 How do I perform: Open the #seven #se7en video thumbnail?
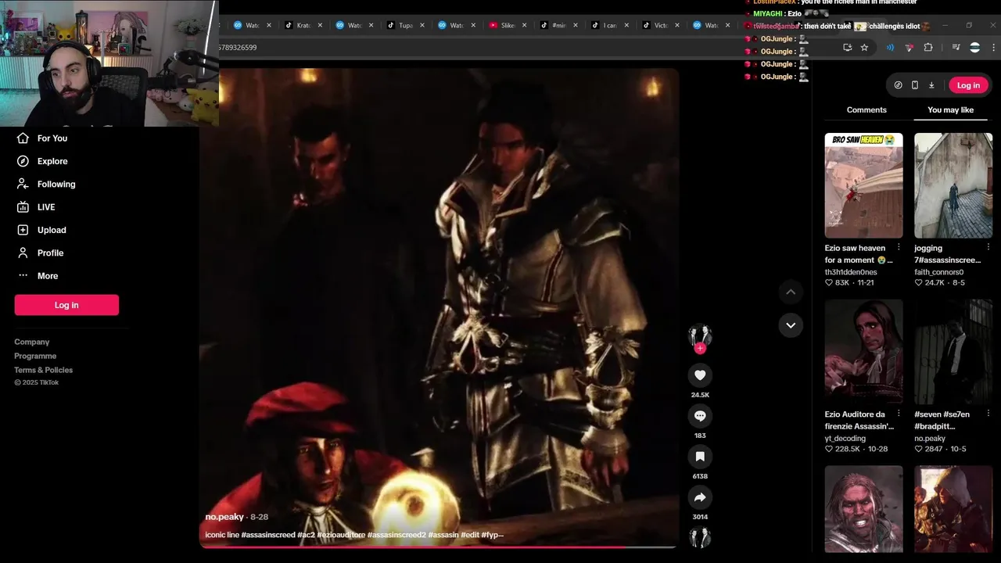click(953, 352)
